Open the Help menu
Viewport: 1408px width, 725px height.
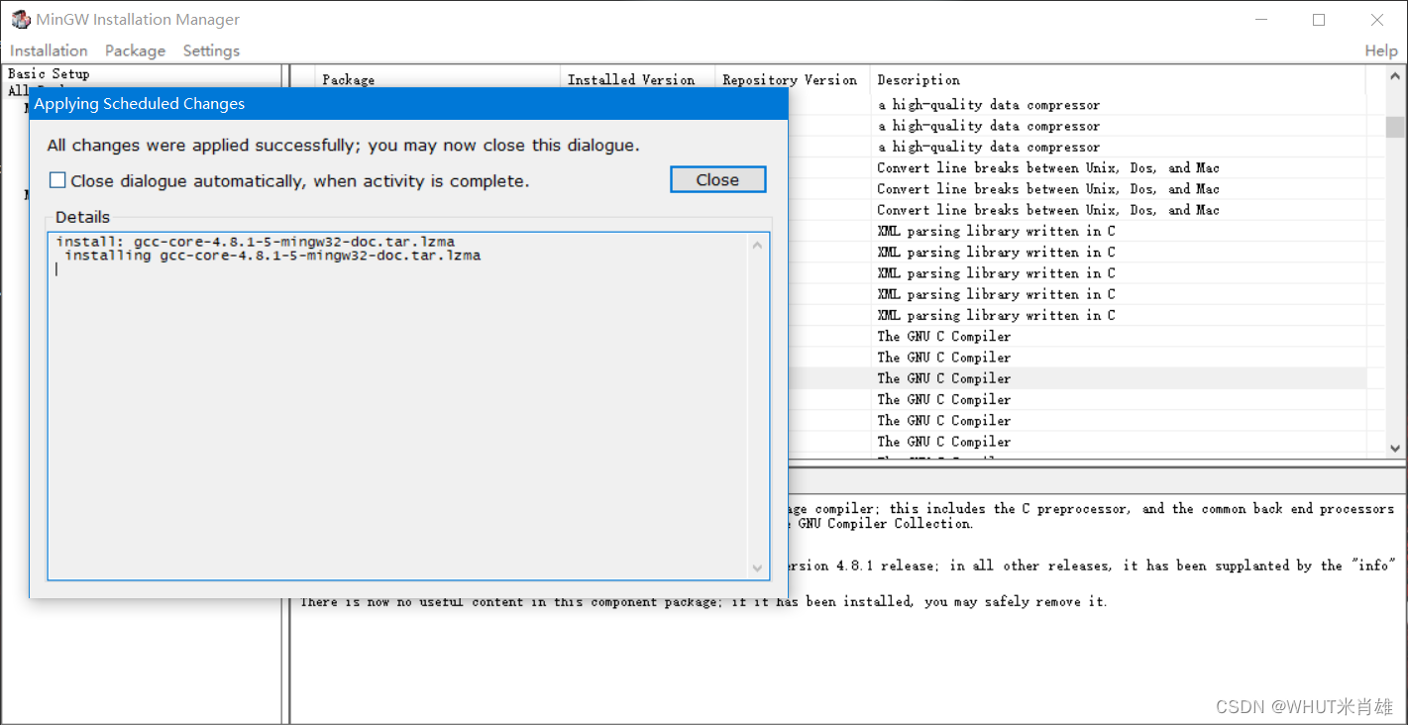(1380, 51)
